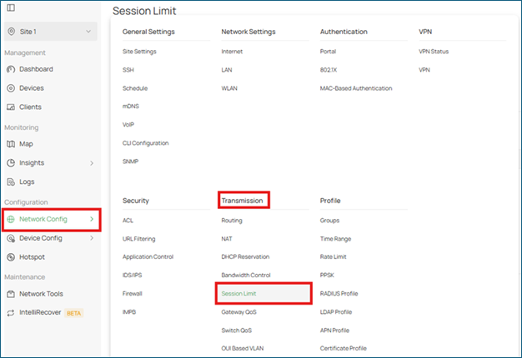Click the Device Config gear icon
Image resolution: width=522 pixels, height=358 pixels.
click(11, 238)
